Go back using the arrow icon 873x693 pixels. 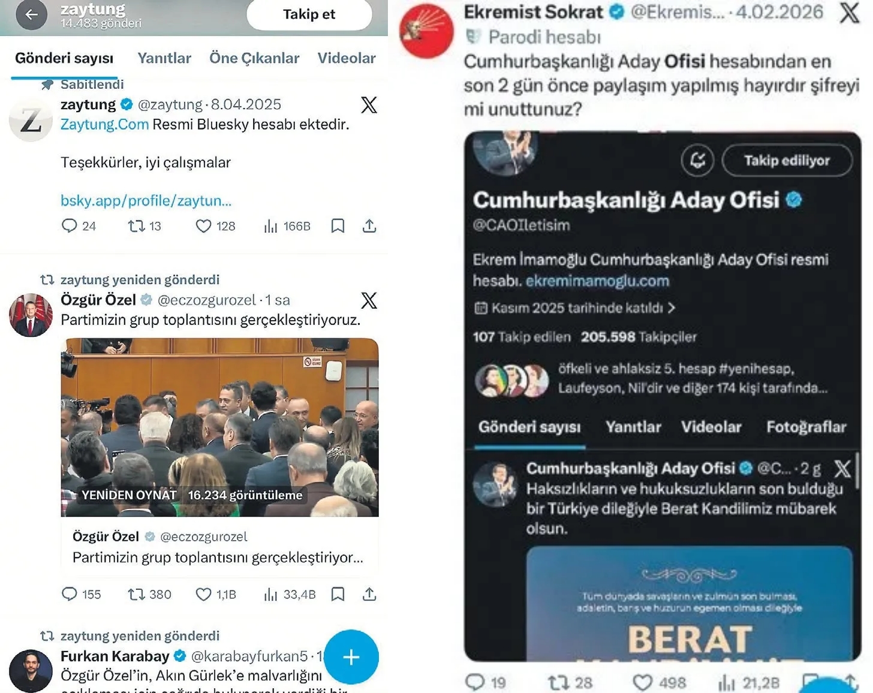coord(32,14)
